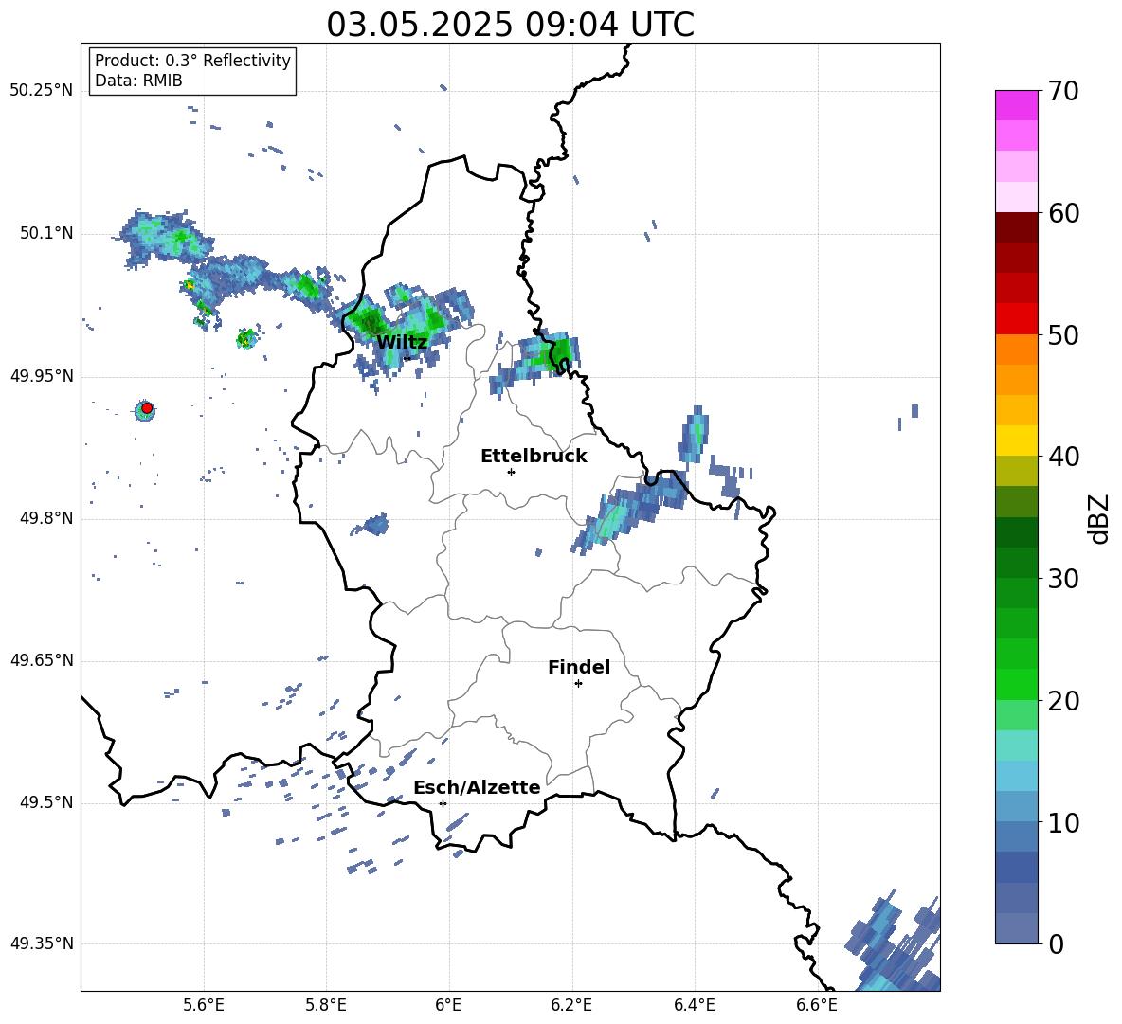
Task: Click the 5.6°E longitude label
Action: tap(204, 1005)
